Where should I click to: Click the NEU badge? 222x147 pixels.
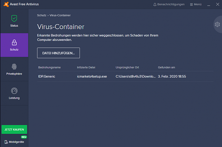click(24, 137)
